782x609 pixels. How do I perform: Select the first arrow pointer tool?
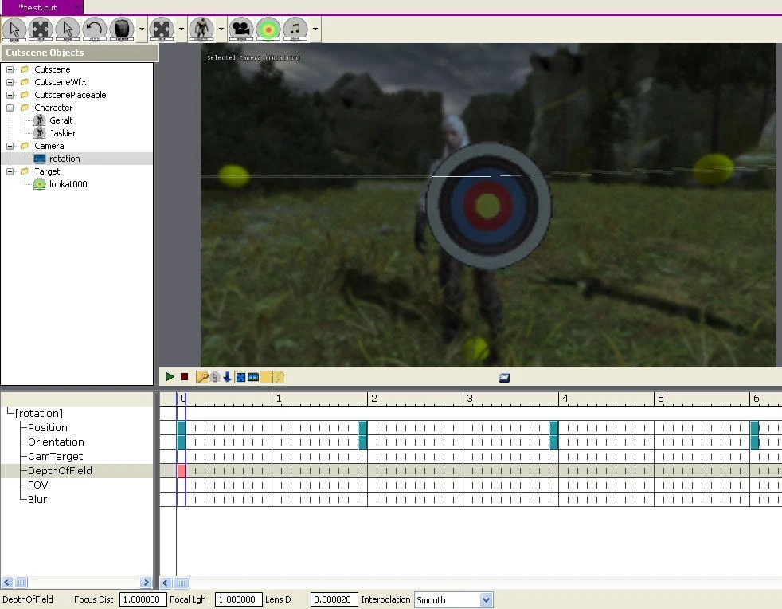click(x=14, y=29)
